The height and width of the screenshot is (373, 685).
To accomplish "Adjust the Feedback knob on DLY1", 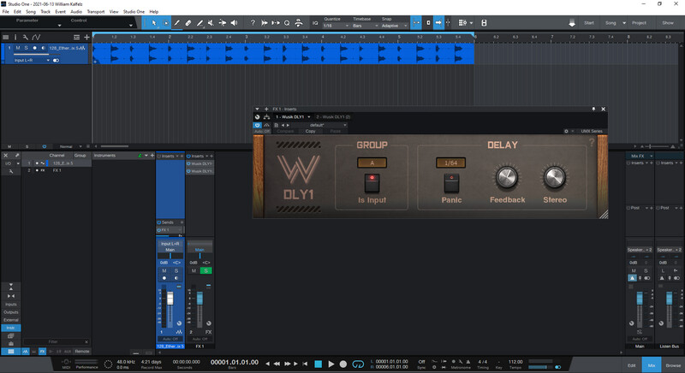I will click(507, 177).
